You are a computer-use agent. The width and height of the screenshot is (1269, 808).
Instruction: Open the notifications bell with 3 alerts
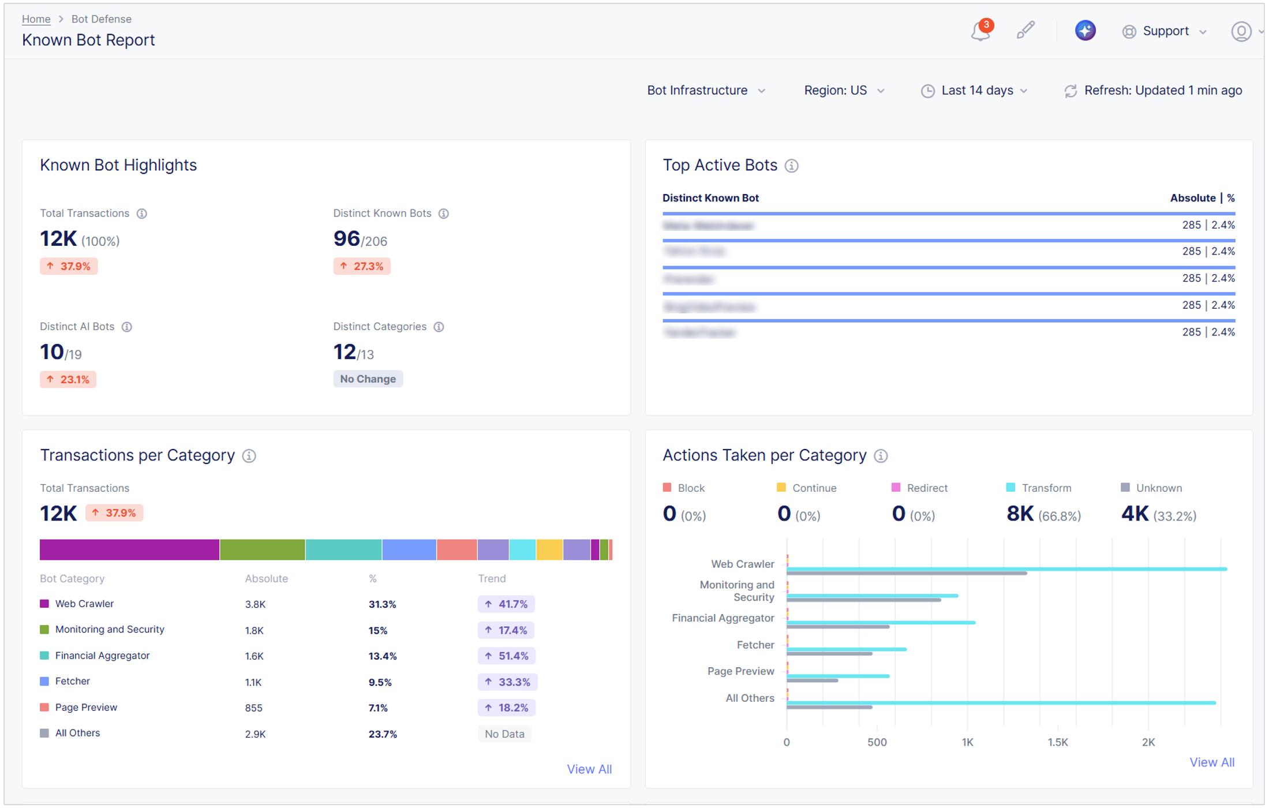pyautogui.click(x=980, y=31)
